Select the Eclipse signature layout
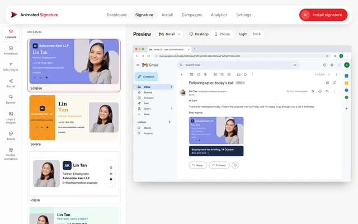 74,66
